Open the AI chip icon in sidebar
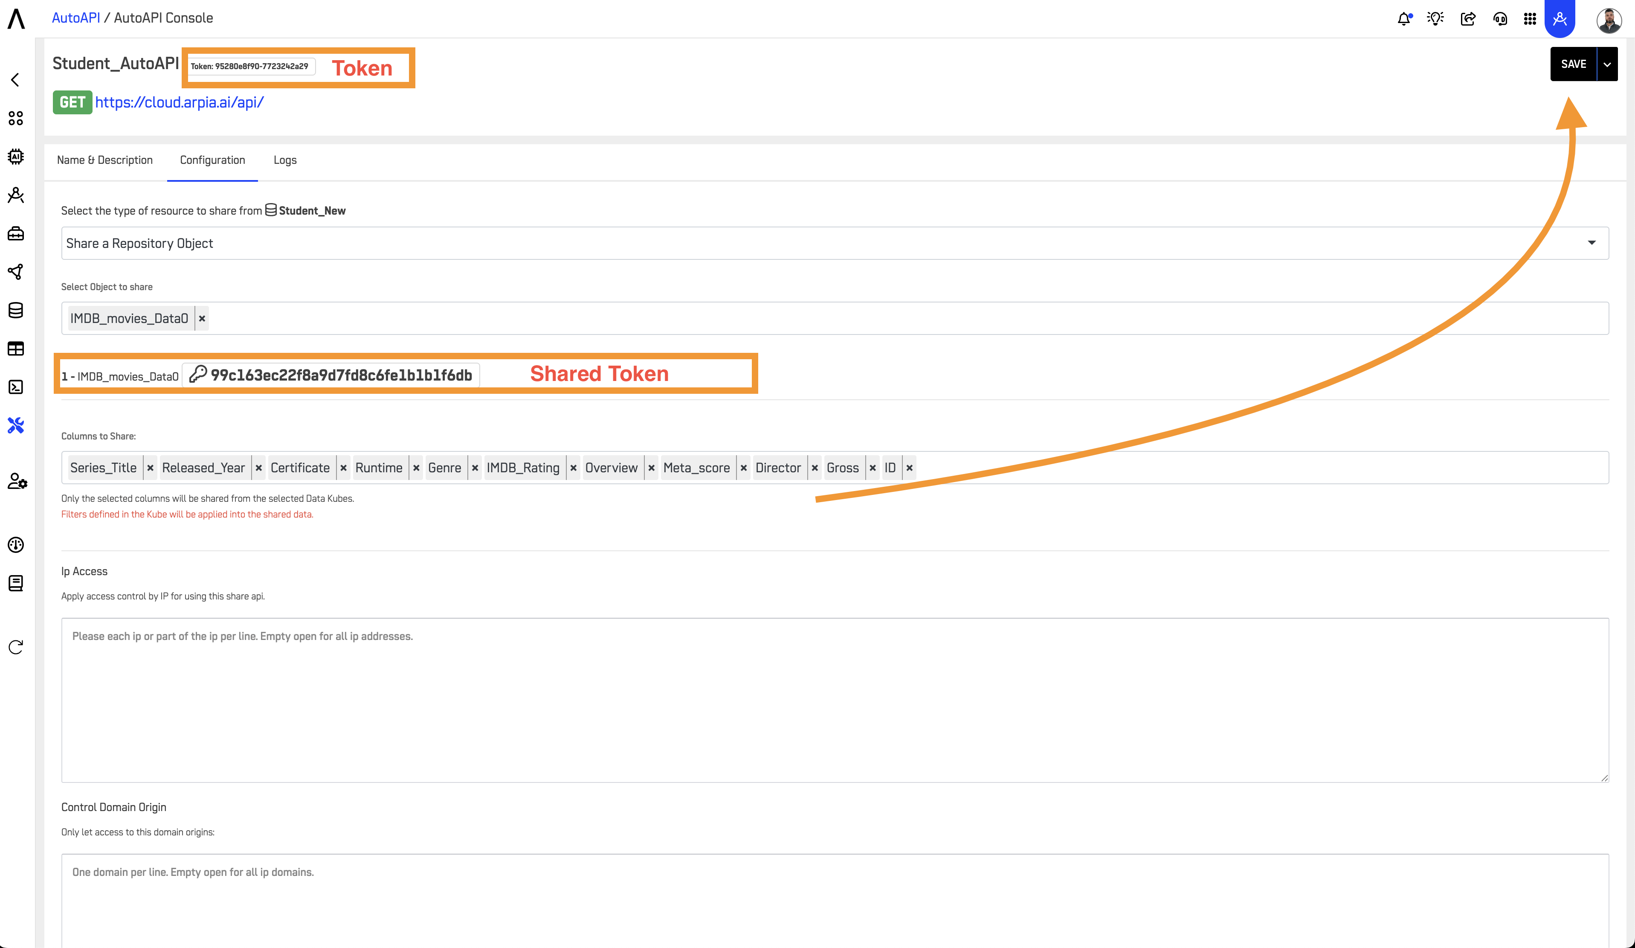This screenshot has width=1635, height=948. (x=16, y=157)
